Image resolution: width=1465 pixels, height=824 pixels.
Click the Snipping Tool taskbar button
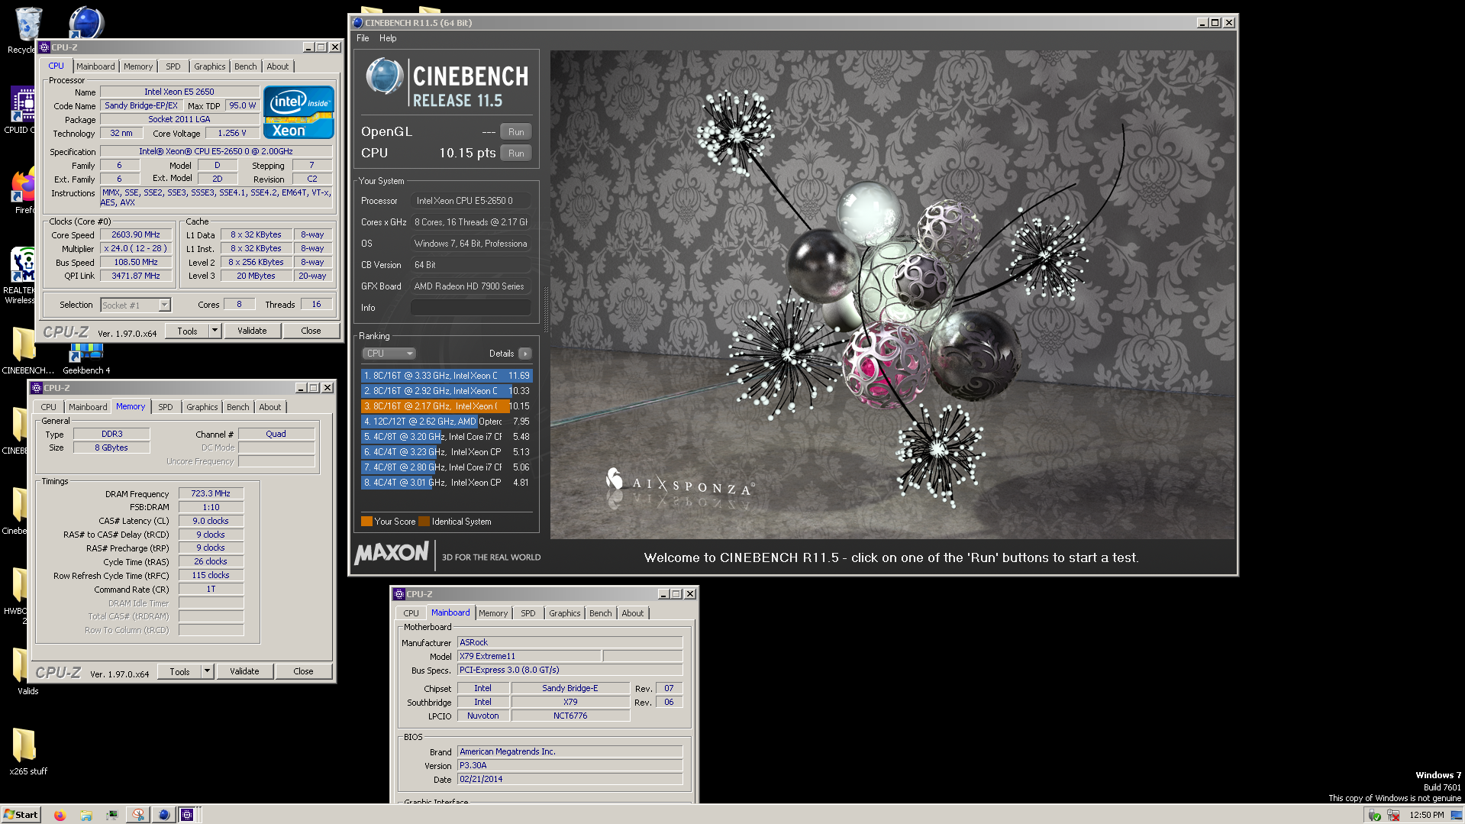pos(138,815)
